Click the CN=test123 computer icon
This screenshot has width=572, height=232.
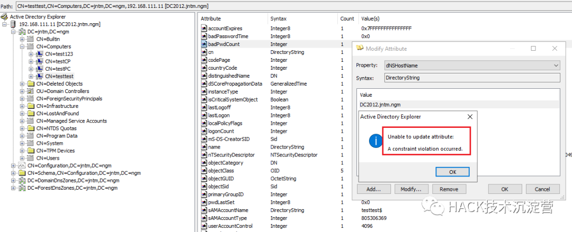(40, 54)
